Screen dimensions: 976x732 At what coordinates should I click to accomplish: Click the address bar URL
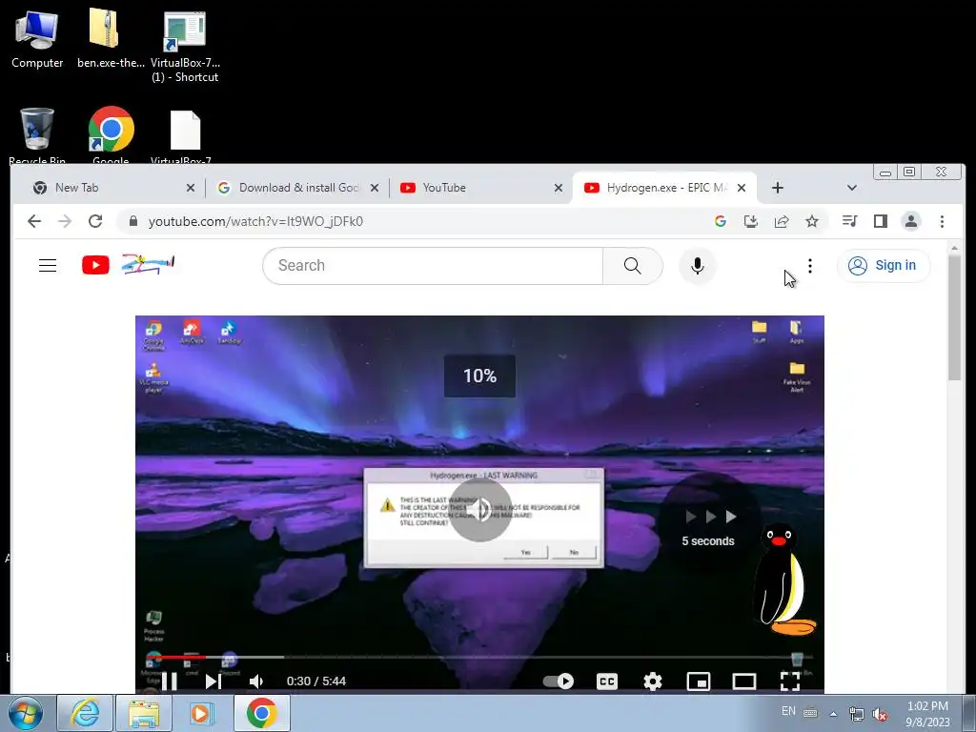[x=255, y=221]
